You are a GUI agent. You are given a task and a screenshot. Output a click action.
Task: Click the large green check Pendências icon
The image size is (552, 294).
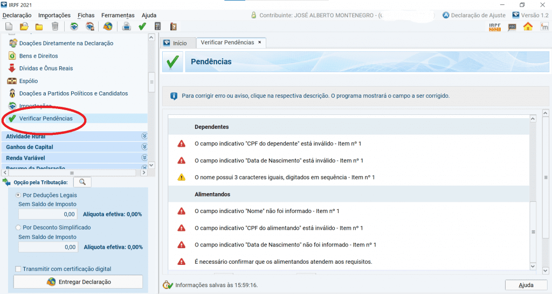[172, 61]
